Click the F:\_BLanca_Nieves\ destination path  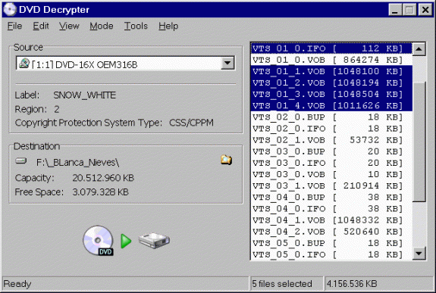(x=78, y=162)
